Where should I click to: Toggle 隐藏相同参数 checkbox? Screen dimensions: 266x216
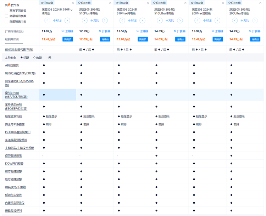pos(7,16)
